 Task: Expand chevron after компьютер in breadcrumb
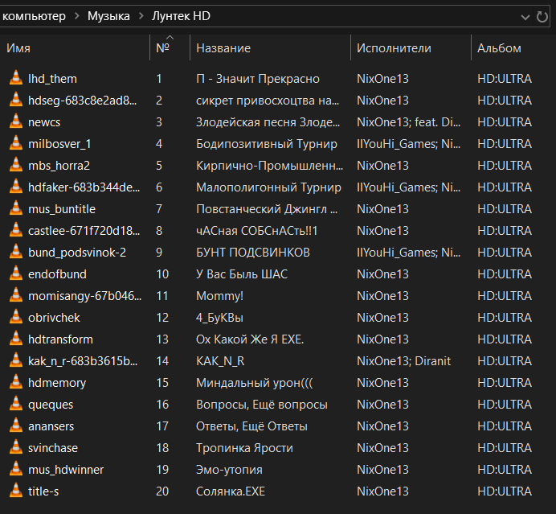pyautogui.click(x=76, y=16)
